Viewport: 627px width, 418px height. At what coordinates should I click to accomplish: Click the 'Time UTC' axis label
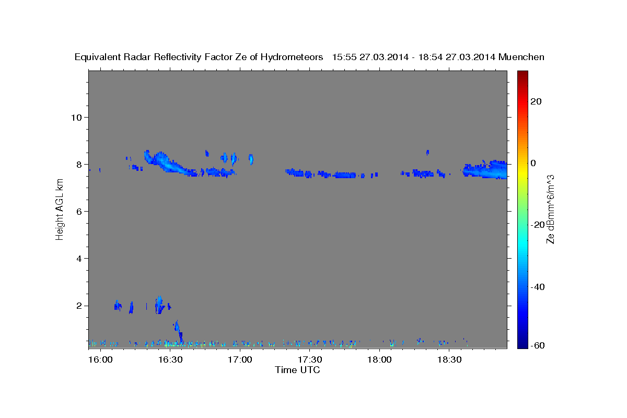[x=297, y=370]
